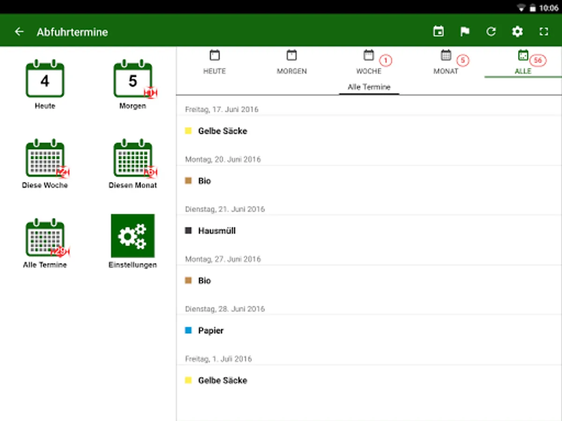The image size is (562, 421).
Task: Select the Papier entry
Action: point(369,330)
